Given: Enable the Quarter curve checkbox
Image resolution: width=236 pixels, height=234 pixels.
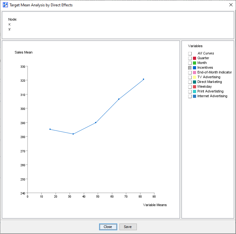Looking at the screenshot, I should tap(190, 58).
